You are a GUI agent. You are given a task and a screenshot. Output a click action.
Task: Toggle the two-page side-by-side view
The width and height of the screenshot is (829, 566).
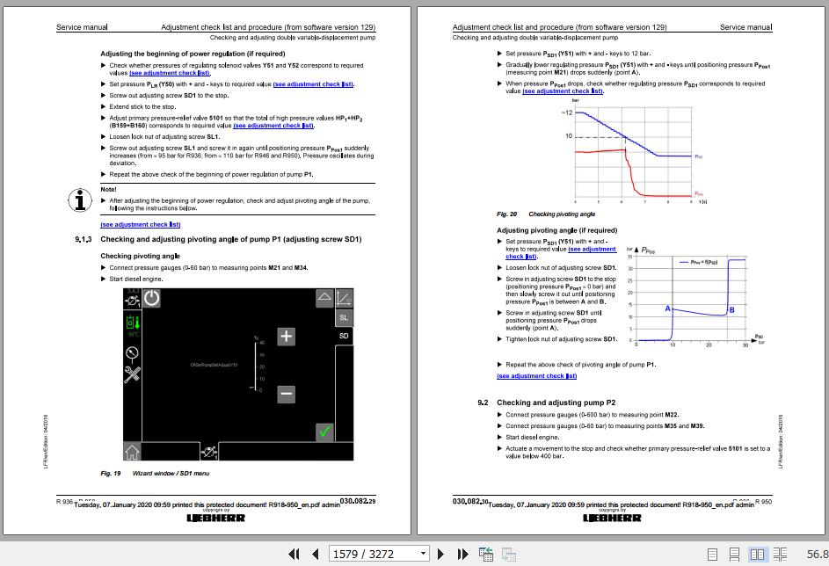(x=757, y=554)
